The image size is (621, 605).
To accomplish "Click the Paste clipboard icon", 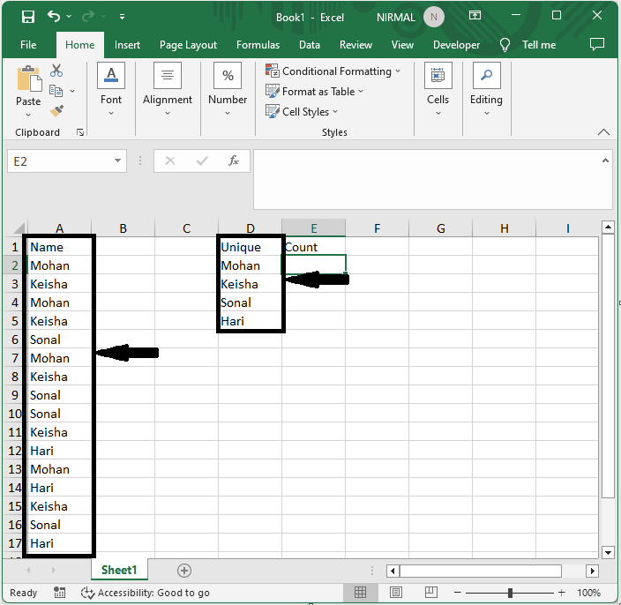I will point(28,78).
